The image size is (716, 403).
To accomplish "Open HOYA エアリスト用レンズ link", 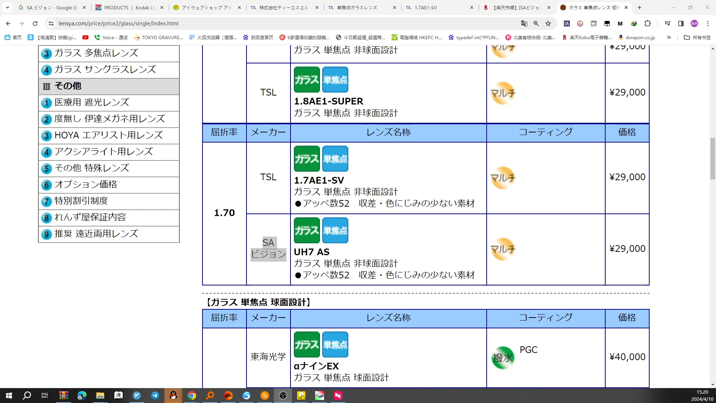I will tap(109, 135).
